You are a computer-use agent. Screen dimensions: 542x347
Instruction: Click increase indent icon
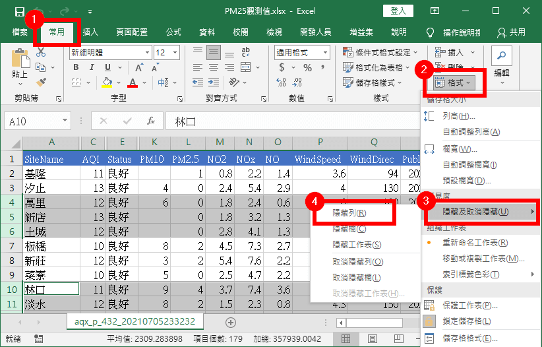(x=214, y=82)
